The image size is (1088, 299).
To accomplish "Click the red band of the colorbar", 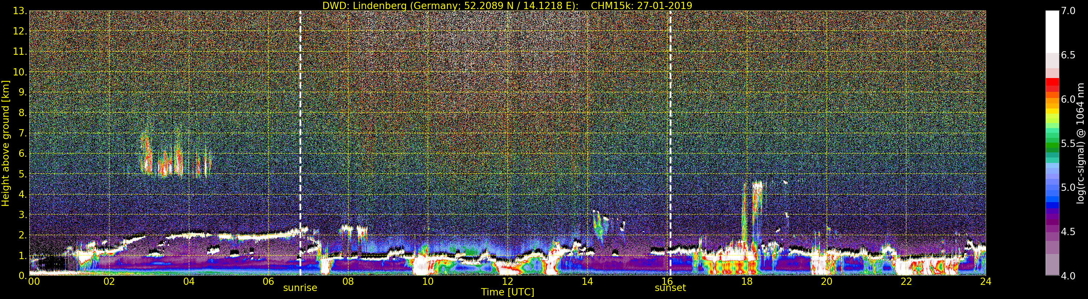I will click(1052, 85).
